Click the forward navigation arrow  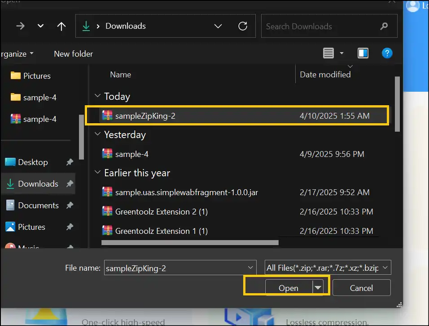pos(20,26)
